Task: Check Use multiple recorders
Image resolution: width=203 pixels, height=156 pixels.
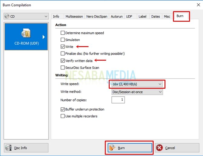Action: point(62,116)
